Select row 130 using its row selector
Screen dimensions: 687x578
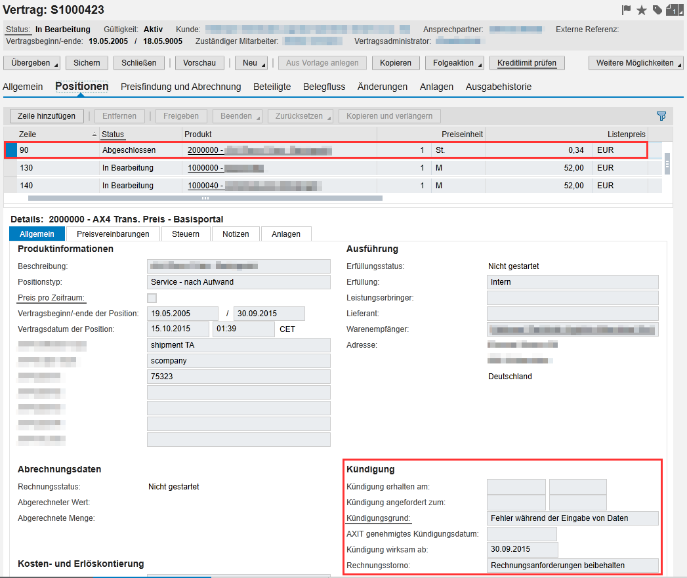pos(10,168)
